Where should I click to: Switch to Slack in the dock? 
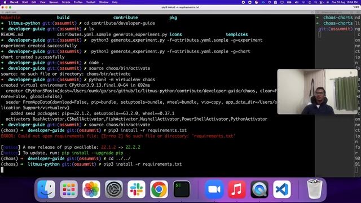pos(137,189)
